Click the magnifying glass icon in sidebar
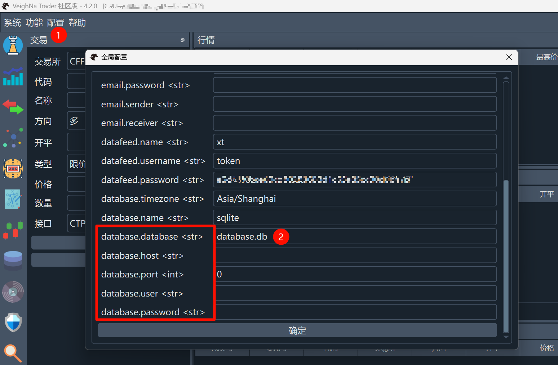Viewport: 558px width, 365px height. click(x=13, y=353)
